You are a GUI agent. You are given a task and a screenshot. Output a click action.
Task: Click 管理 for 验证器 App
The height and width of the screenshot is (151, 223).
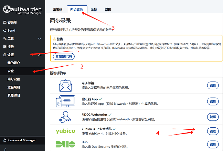point(213,101)
